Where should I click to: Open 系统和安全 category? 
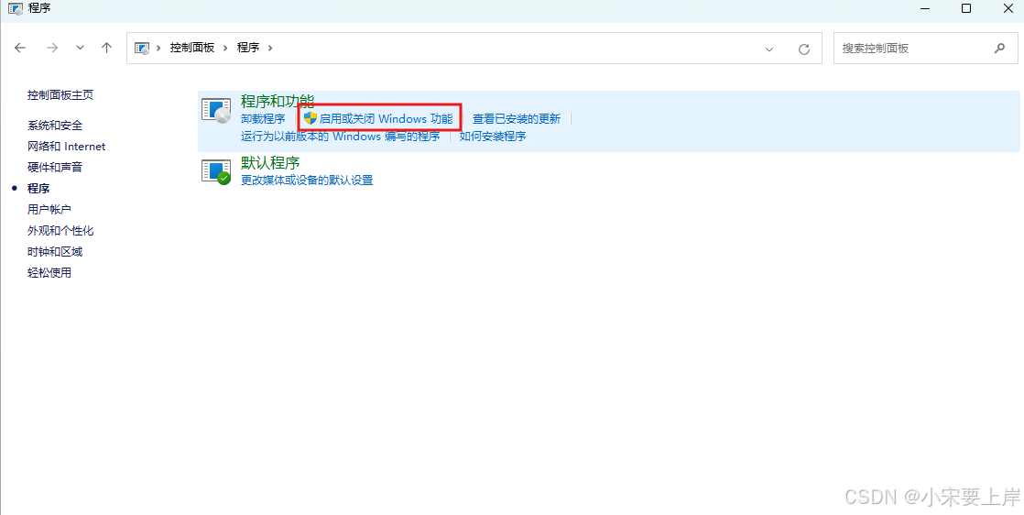click(55, 126)
